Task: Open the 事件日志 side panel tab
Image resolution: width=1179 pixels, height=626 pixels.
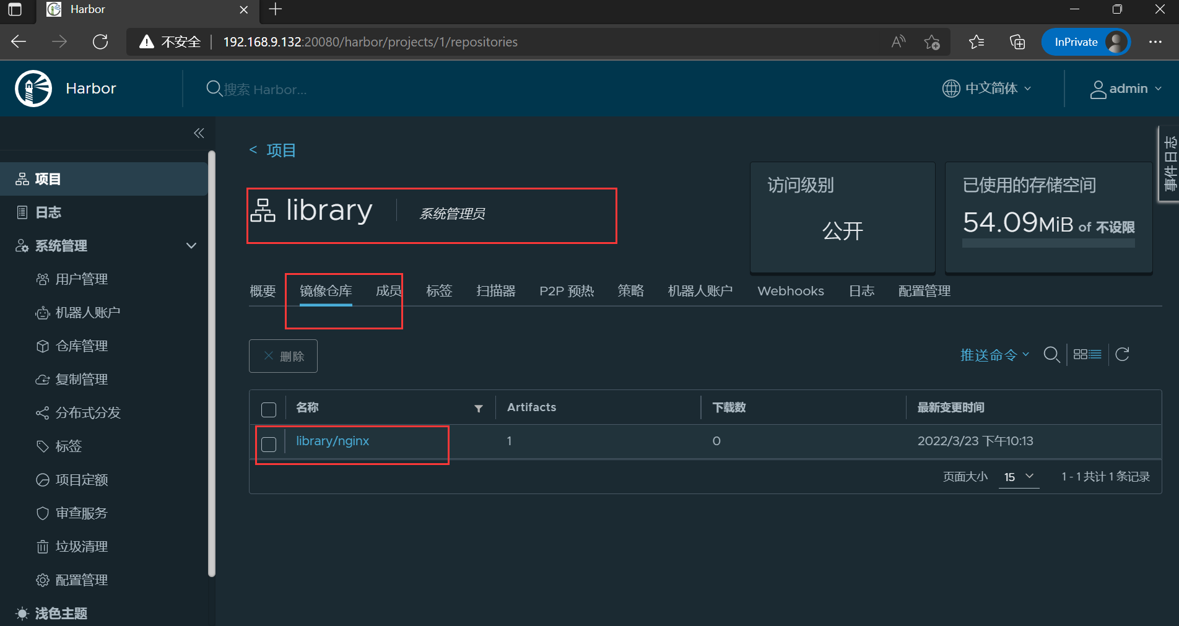Action: (1169, 164)
